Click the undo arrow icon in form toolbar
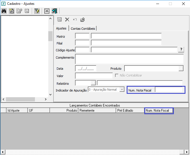The width and height of the screenshot is (190, 155). [x=75, y=20]
